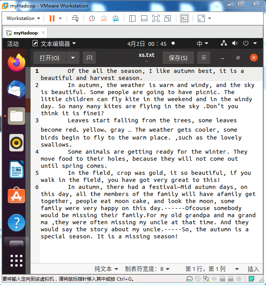Viewport: 266px width, 285px height.
Task: Click line number 6 in the gutter
Action: pos(37,187)
